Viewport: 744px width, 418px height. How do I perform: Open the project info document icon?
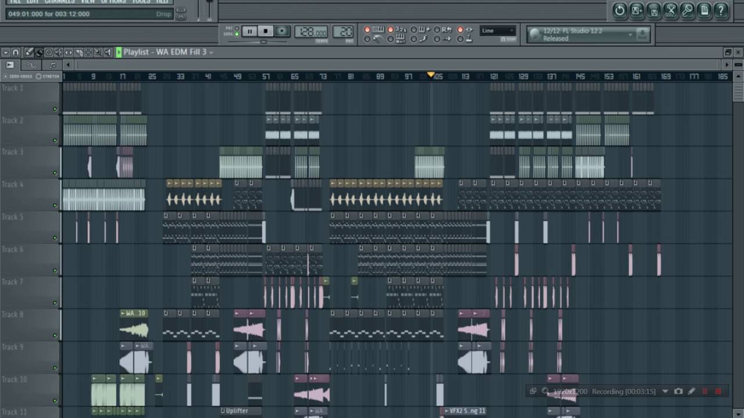coord(704,9)
